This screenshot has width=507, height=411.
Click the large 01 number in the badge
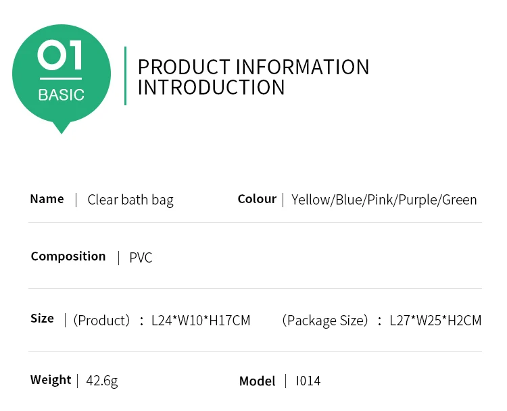point(59,55)
